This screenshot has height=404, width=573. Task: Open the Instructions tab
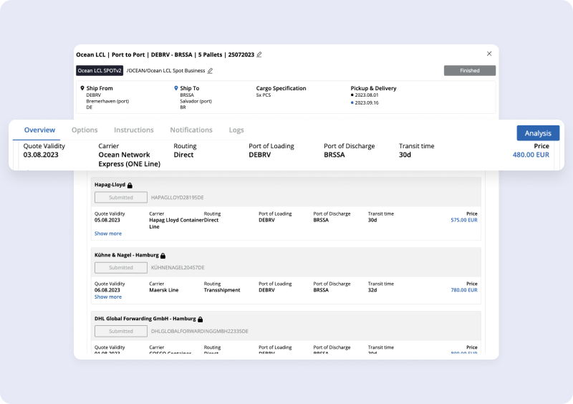(134, 130)
